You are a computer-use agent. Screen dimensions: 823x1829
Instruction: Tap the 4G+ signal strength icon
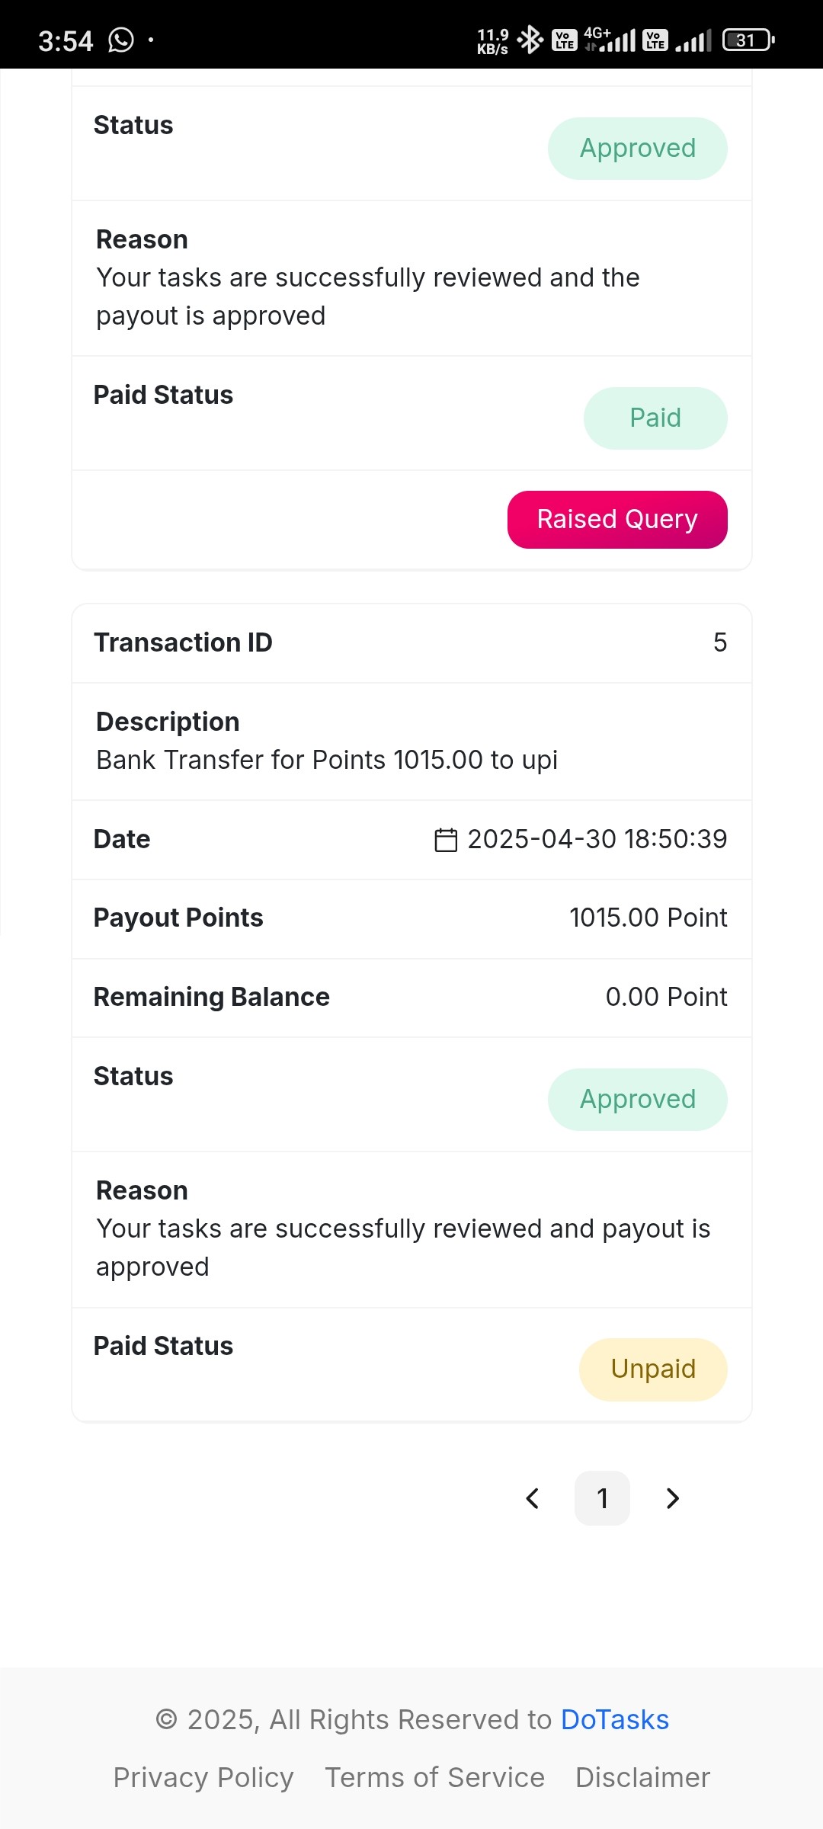[x=610, y=40]
